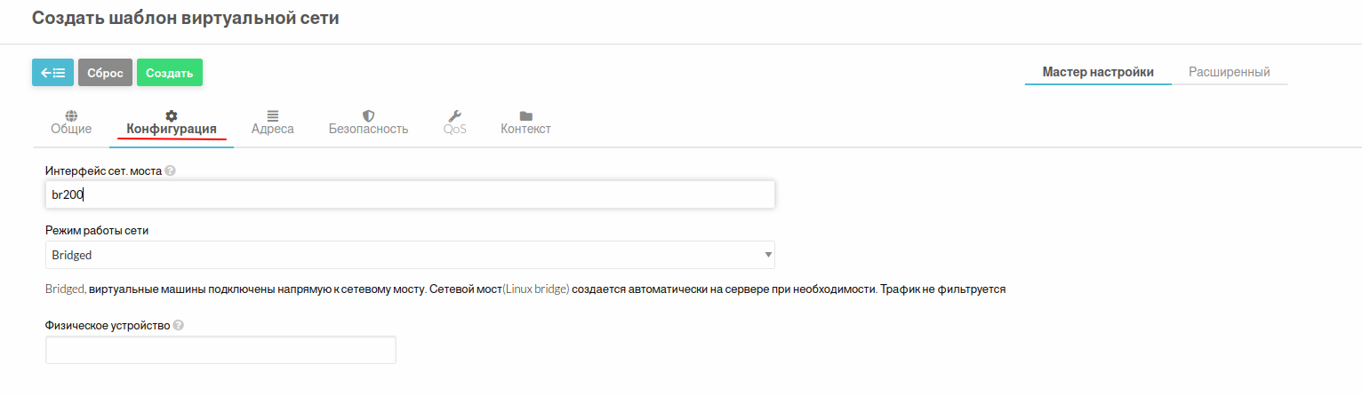Click the Bridged mode description text
The height and width of the screenshot is (396, 1362).
point(525,289)
